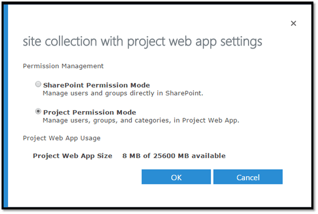The image size is (318, 214).
Task: Click the "Project Permission Mode" bold label
Action: [x=89, y=112]
